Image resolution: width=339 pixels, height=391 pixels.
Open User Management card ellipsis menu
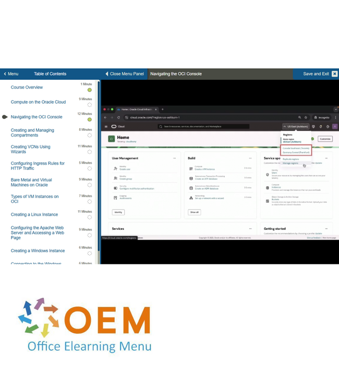point(174,158)
